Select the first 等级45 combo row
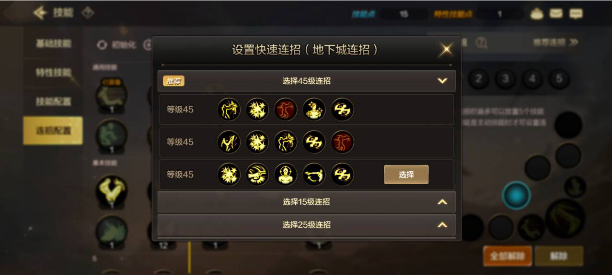The width and height of the screenshot is (612, 275). coord(307,110)
